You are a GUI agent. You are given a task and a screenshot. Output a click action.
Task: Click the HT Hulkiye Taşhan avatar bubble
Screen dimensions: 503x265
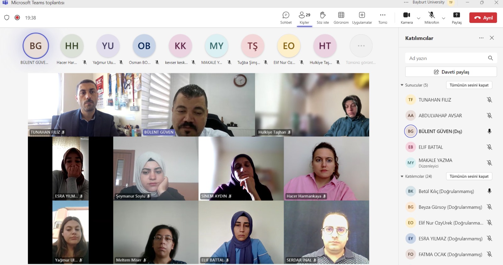(x=325, y=46)
